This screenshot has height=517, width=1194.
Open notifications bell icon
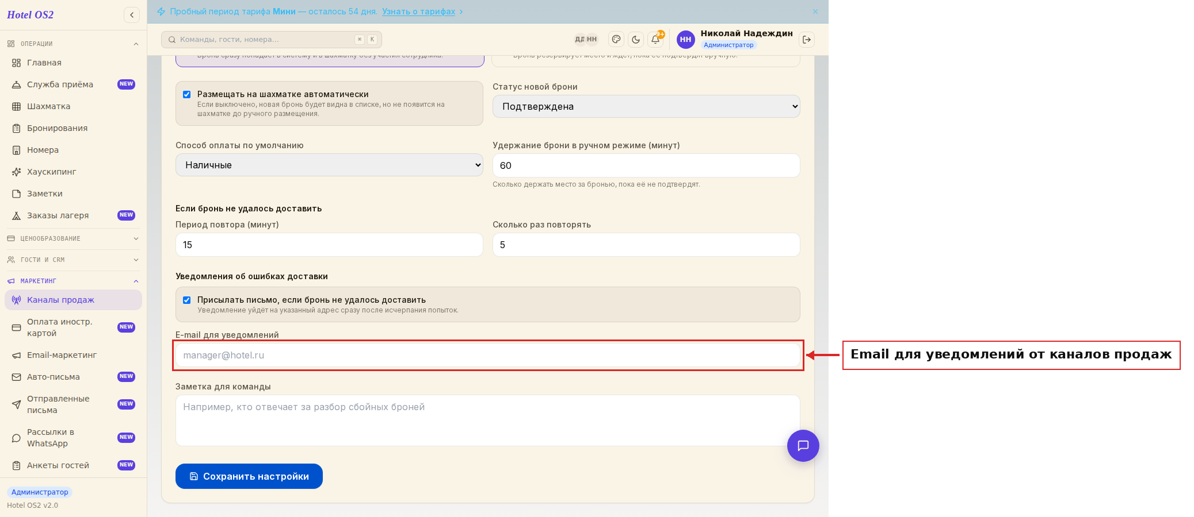655,40
